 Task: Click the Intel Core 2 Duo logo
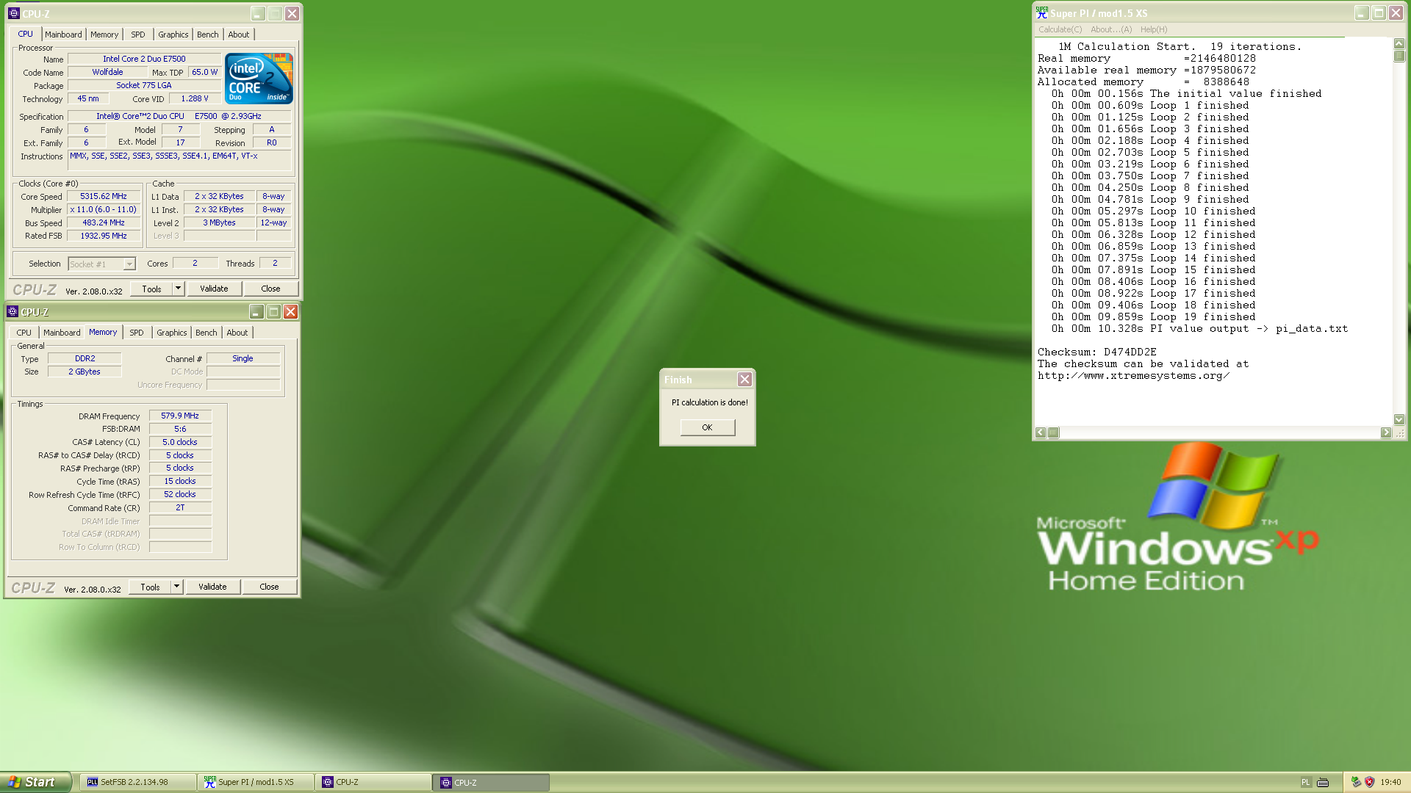pos(259,78)
